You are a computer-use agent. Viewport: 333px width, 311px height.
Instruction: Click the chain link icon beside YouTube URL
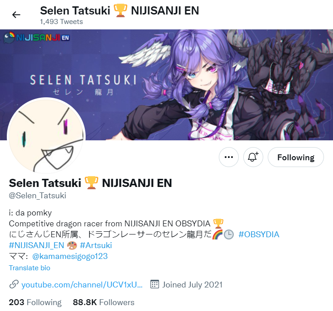[x=14, y=284]
